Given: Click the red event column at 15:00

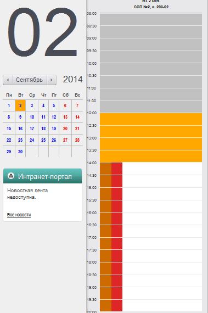Looking at the screenshot, I should coord(117,194).
